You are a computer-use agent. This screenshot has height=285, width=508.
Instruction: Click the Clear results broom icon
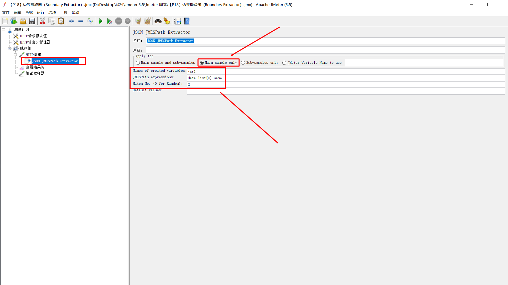tap(138, 21)
